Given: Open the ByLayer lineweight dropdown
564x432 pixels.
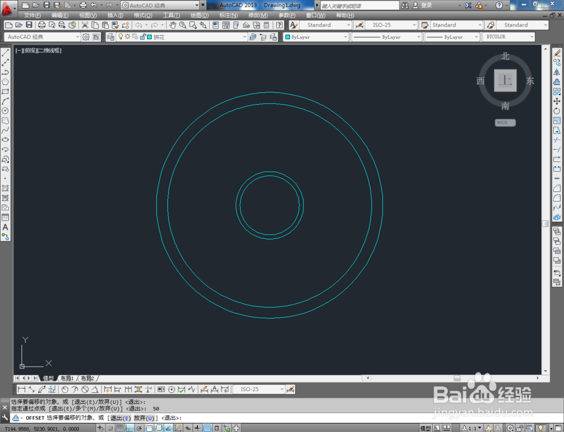Looking at the screenshot, I should 476,37.
